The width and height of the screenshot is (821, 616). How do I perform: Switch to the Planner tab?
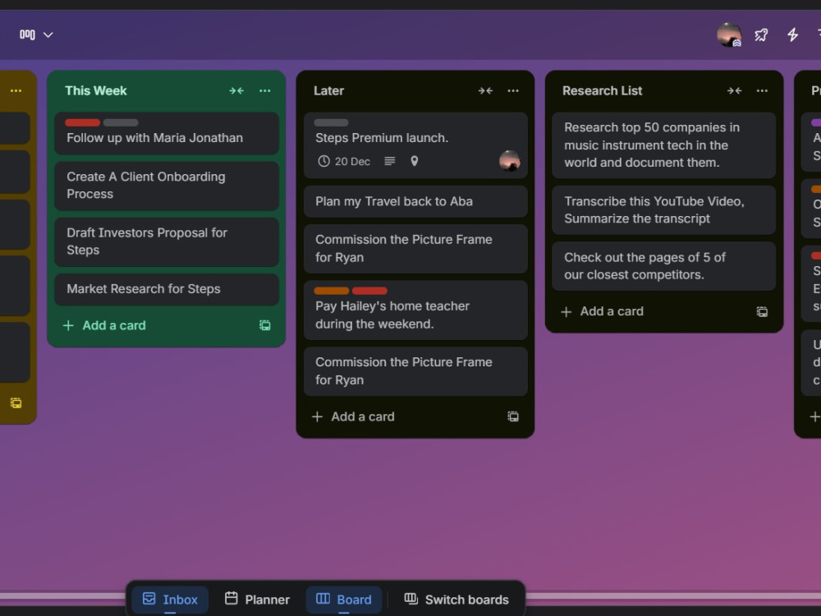tap(257, 600)
